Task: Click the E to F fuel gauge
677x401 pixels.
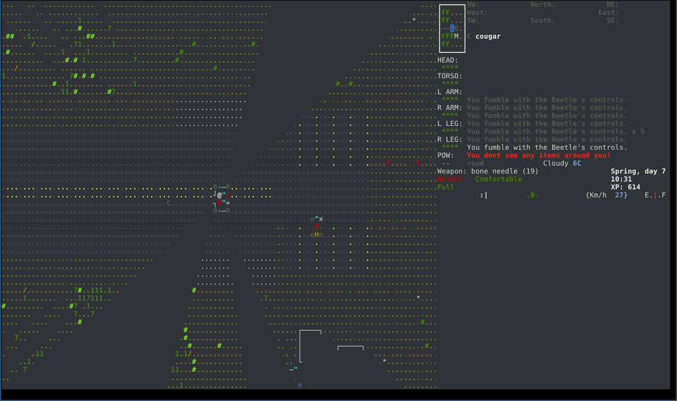Action: [x=655, y=195]
